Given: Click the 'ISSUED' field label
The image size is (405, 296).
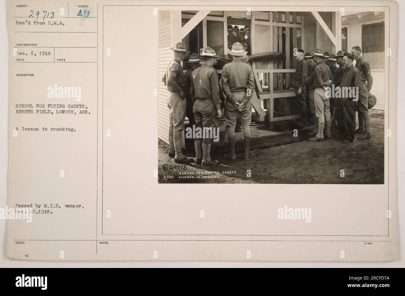Looking at the screenshot, I should click(x=19, y=242).
